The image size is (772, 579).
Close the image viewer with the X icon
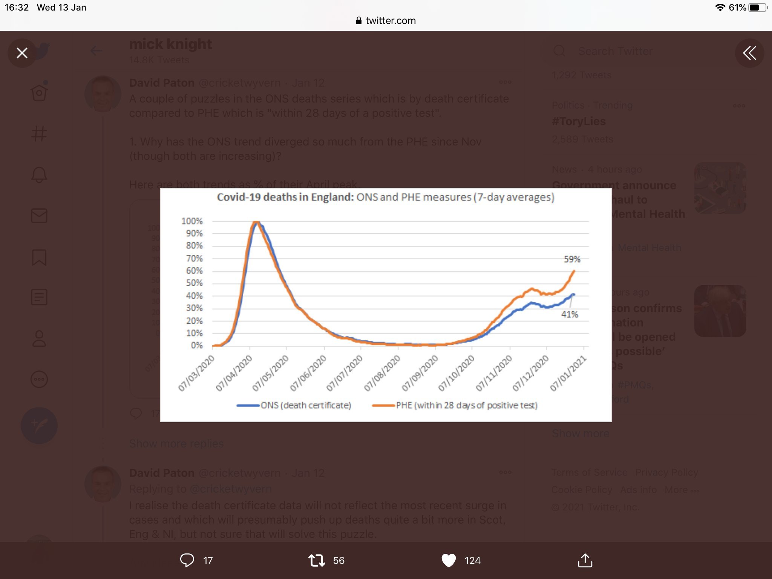point(22,53)
